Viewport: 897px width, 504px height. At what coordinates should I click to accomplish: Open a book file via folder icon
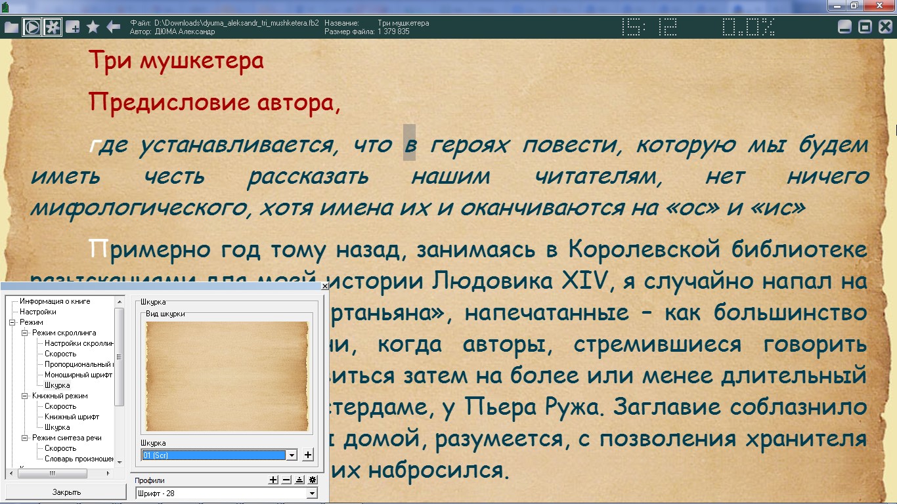pyautogui.click(x=11, y=27)
